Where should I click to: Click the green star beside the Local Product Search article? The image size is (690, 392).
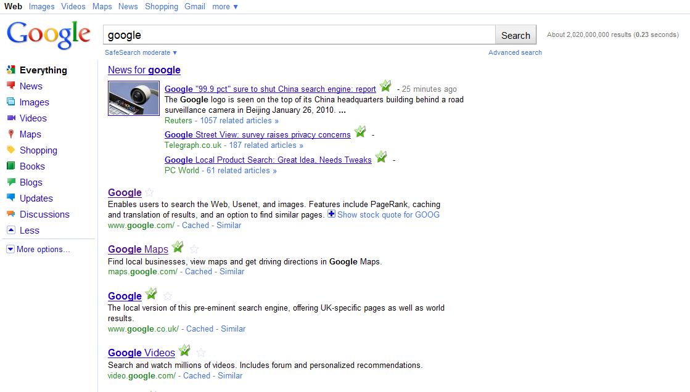pyautogui.click(x=381, y=157)
